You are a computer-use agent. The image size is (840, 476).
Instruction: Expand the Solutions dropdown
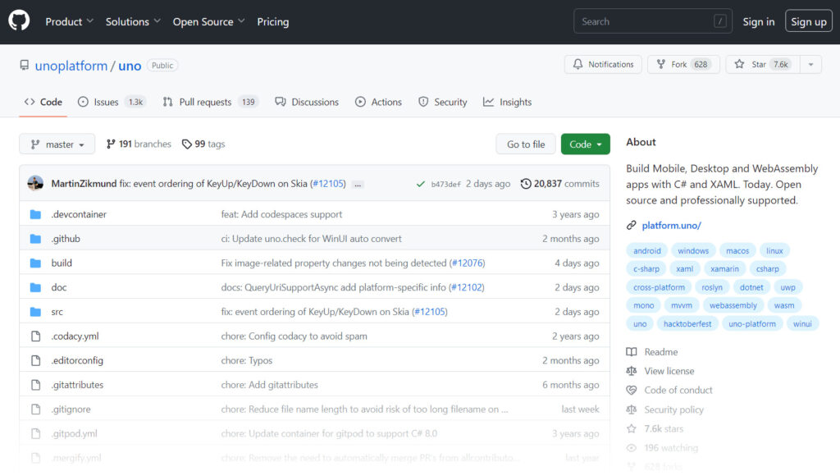point(133,21)
